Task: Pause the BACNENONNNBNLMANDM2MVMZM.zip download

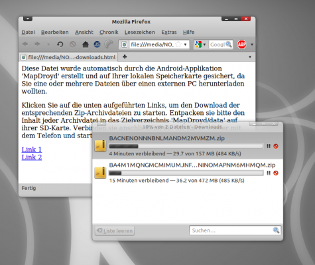Action: (x=269, y=146)
